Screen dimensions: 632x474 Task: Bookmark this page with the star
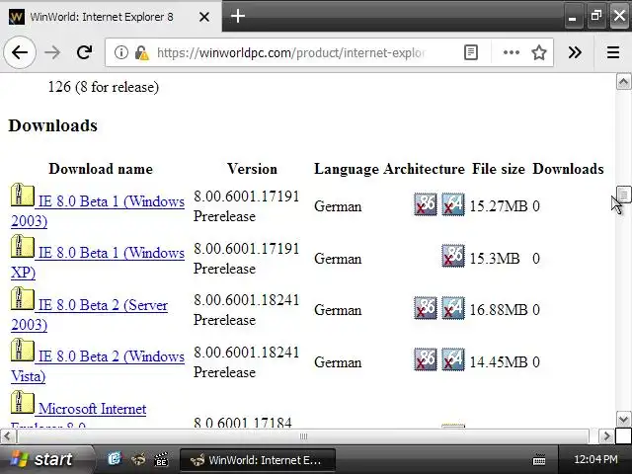[539, 52]
